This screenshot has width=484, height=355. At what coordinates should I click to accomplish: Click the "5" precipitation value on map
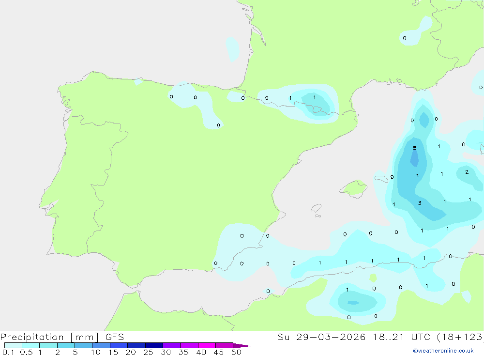pos(415,148)
